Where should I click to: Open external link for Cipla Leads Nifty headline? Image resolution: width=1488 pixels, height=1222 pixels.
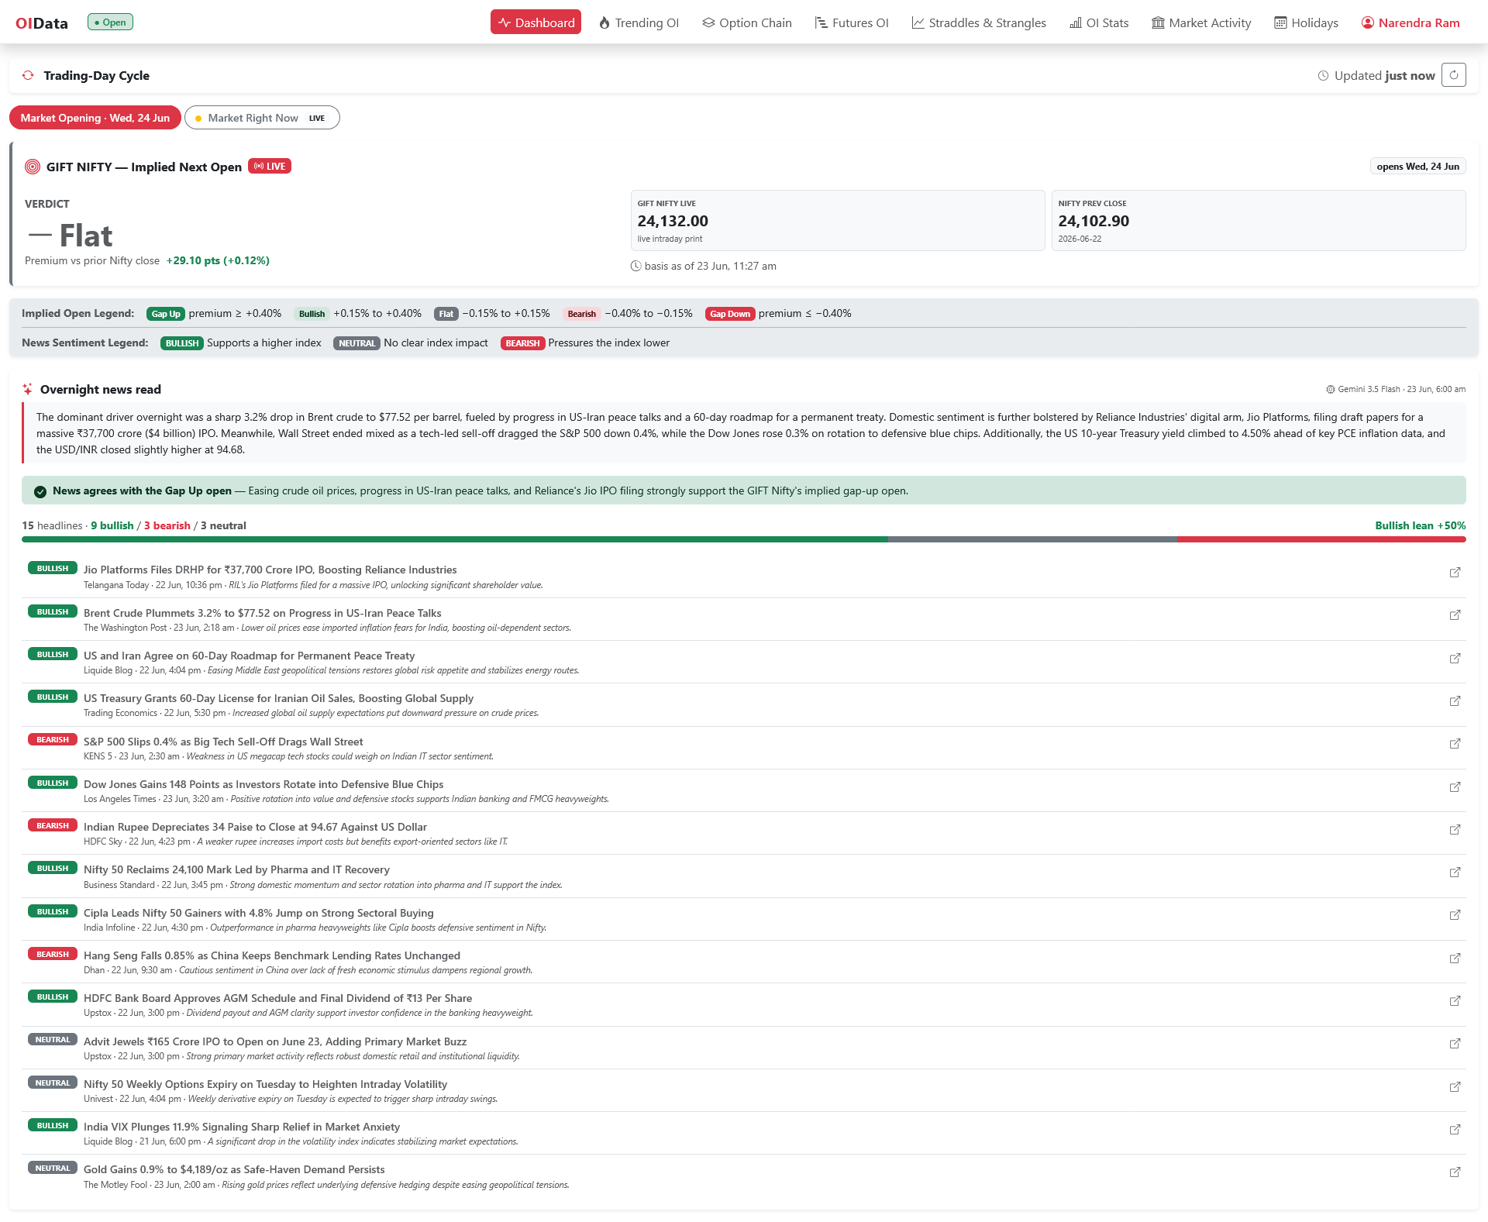1455,915
